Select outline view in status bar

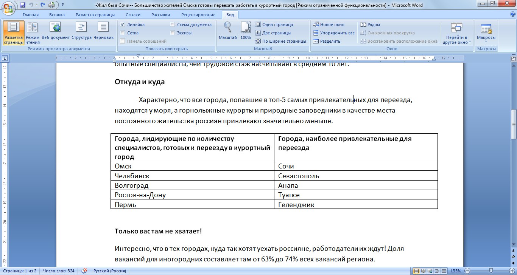pyautogui.click(x=437, y=271)
